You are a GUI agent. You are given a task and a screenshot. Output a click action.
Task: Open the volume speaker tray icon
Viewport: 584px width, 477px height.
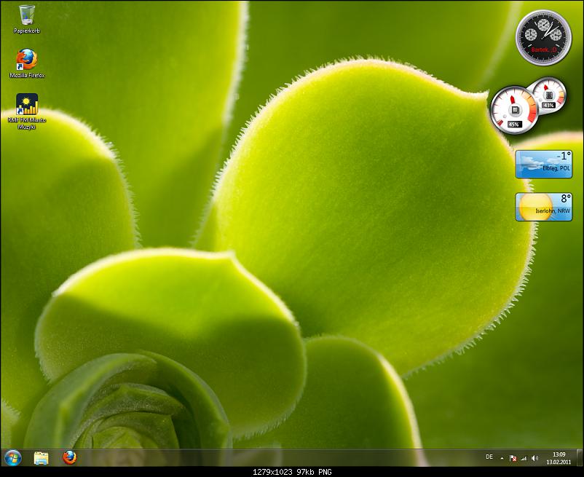534,458
